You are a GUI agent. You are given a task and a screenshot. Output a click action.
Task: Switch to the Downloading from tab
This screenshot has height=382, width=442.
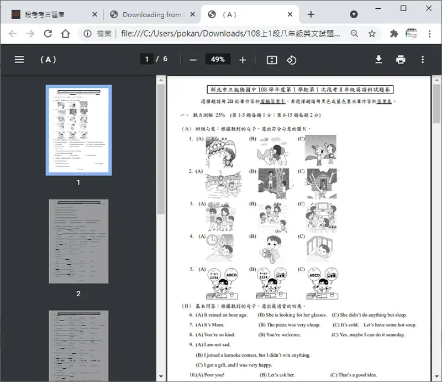coord(152,14)
